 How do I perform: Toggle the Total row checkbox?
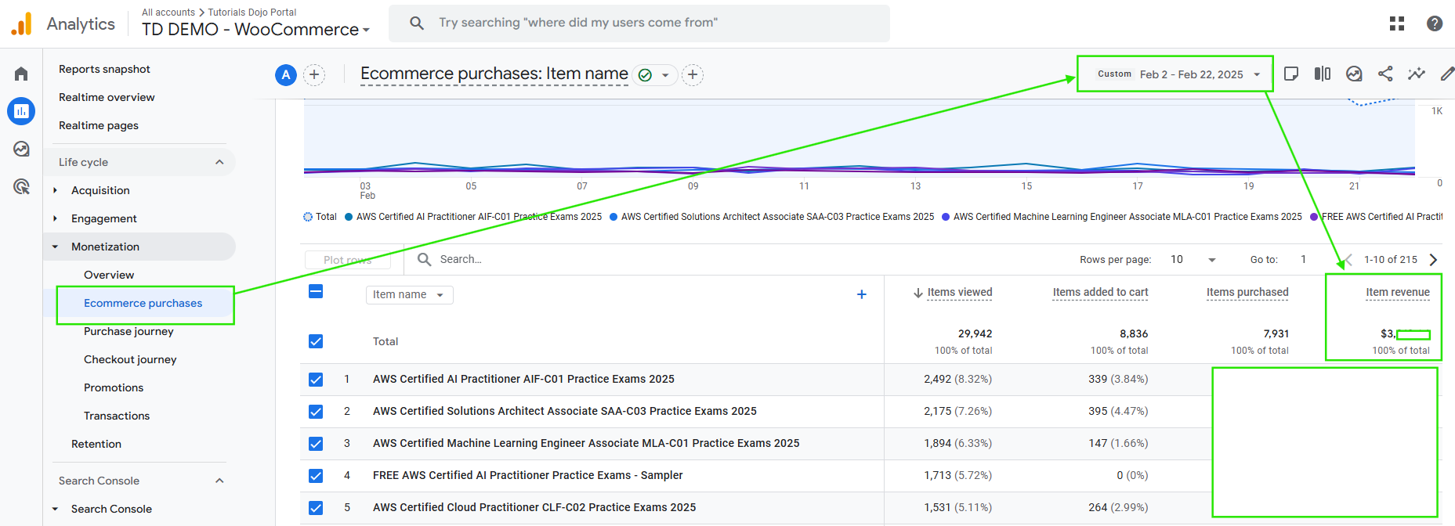[x=316, y=341]
